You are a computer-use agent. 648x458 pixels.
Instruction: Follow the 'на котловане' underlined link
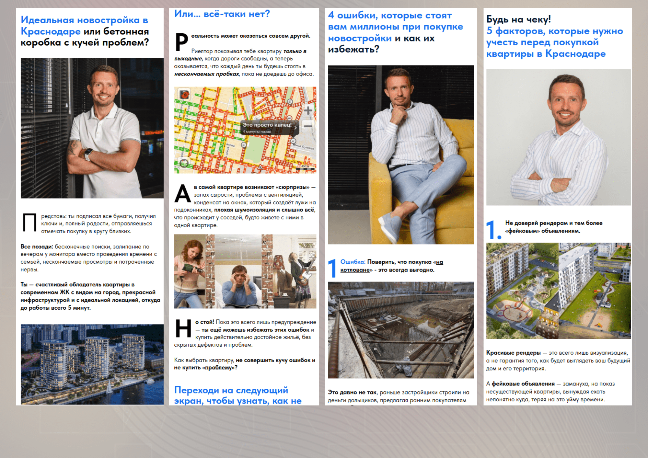391,266
